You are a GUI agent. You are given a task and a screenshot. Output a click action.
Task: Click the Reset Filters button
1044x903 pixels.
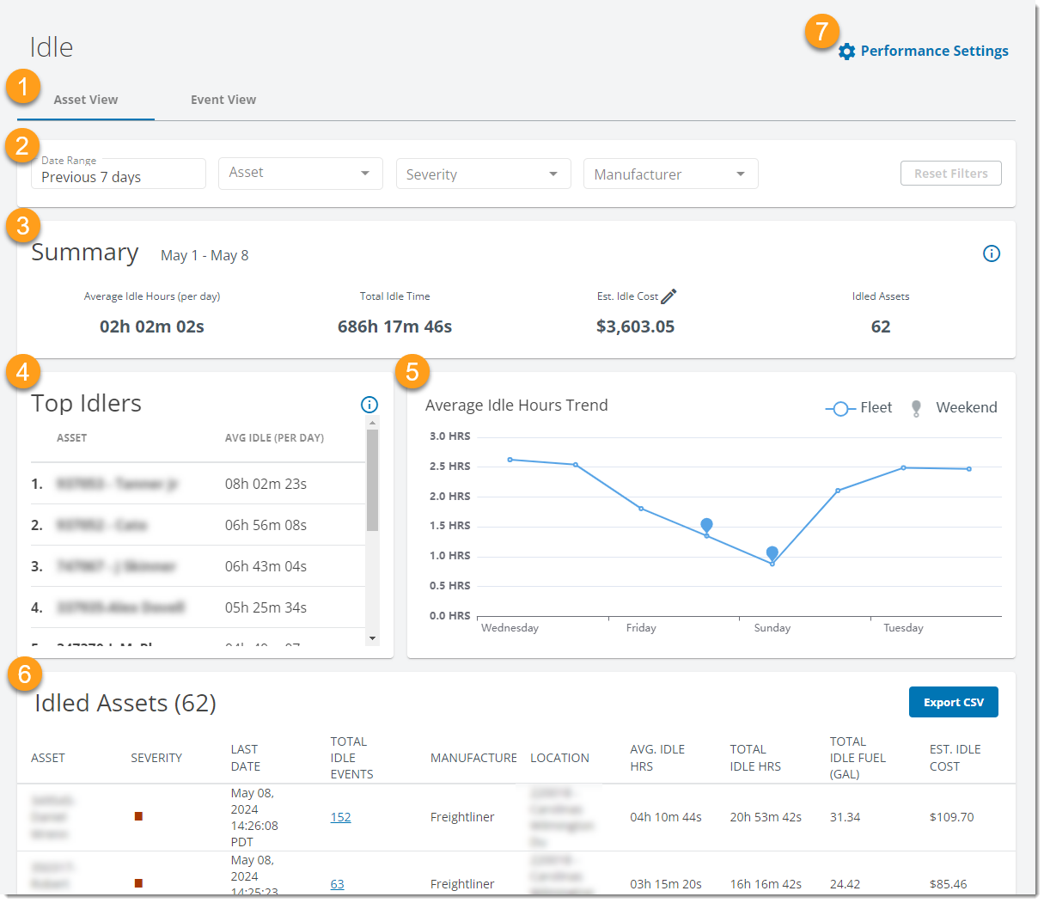point(950,174)
